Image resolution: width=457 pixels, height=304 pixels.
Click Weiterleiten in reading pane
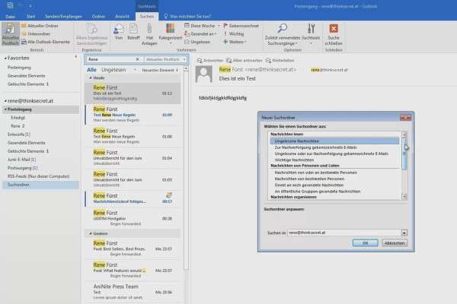(x=280, y=61)
